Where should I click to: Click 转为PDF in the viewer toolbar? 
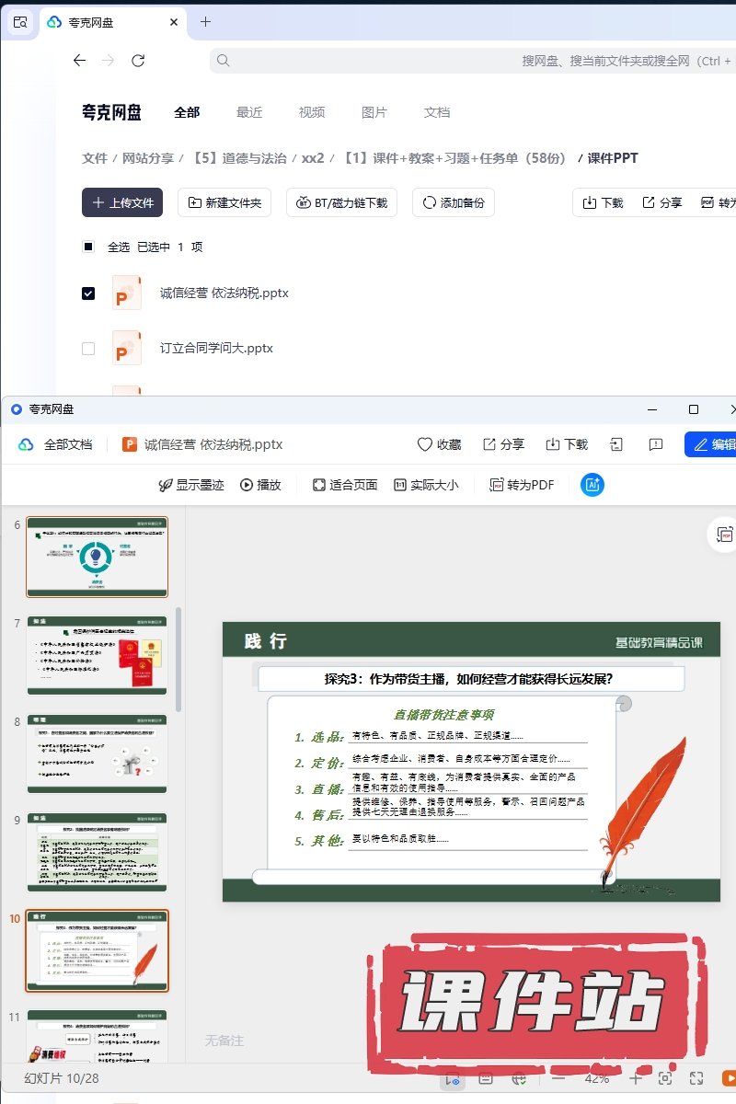pyautogui.click(x=522, y=485)
